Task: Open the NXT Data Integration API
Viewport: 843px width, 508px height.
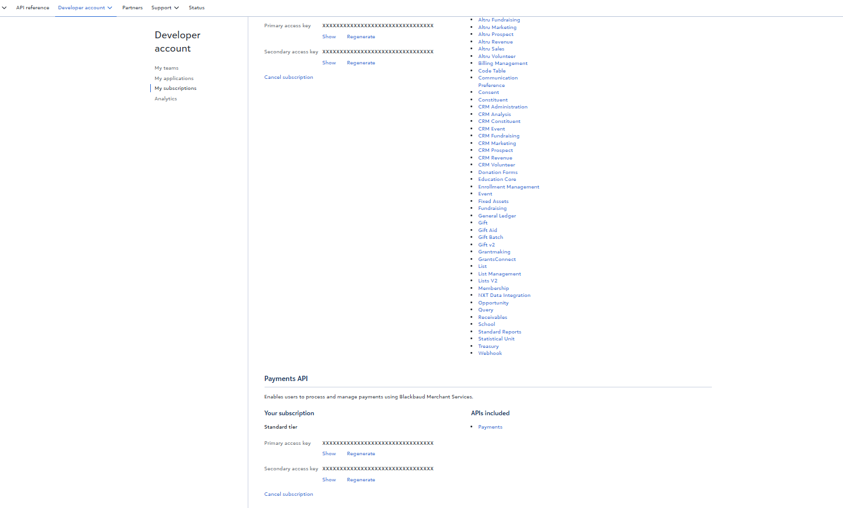Action: [504, 295]
